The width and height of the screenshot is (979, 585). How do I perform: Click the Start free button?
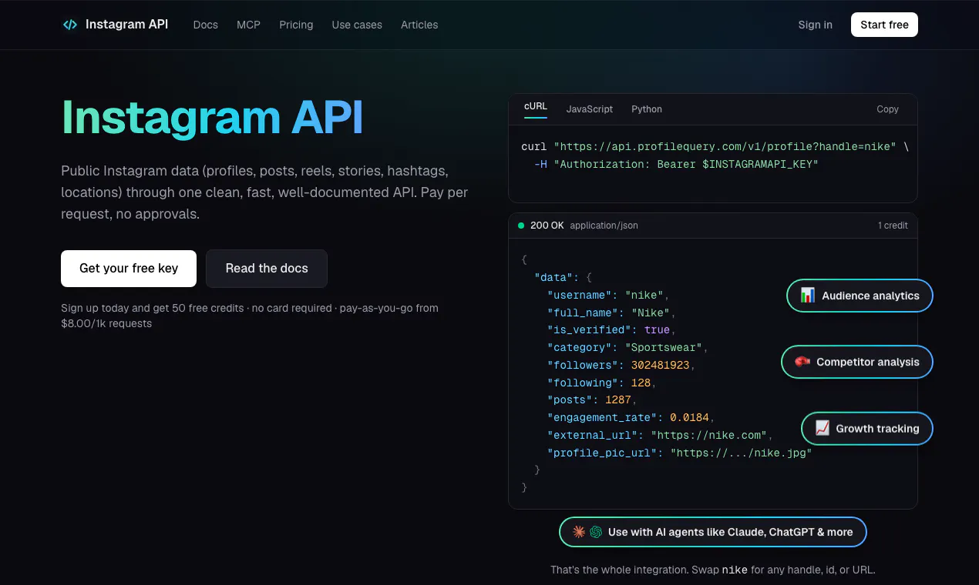(x=884, y=25)
